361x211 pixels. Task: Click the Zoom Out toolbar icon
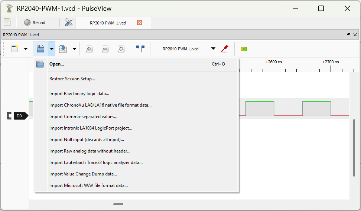105,49
